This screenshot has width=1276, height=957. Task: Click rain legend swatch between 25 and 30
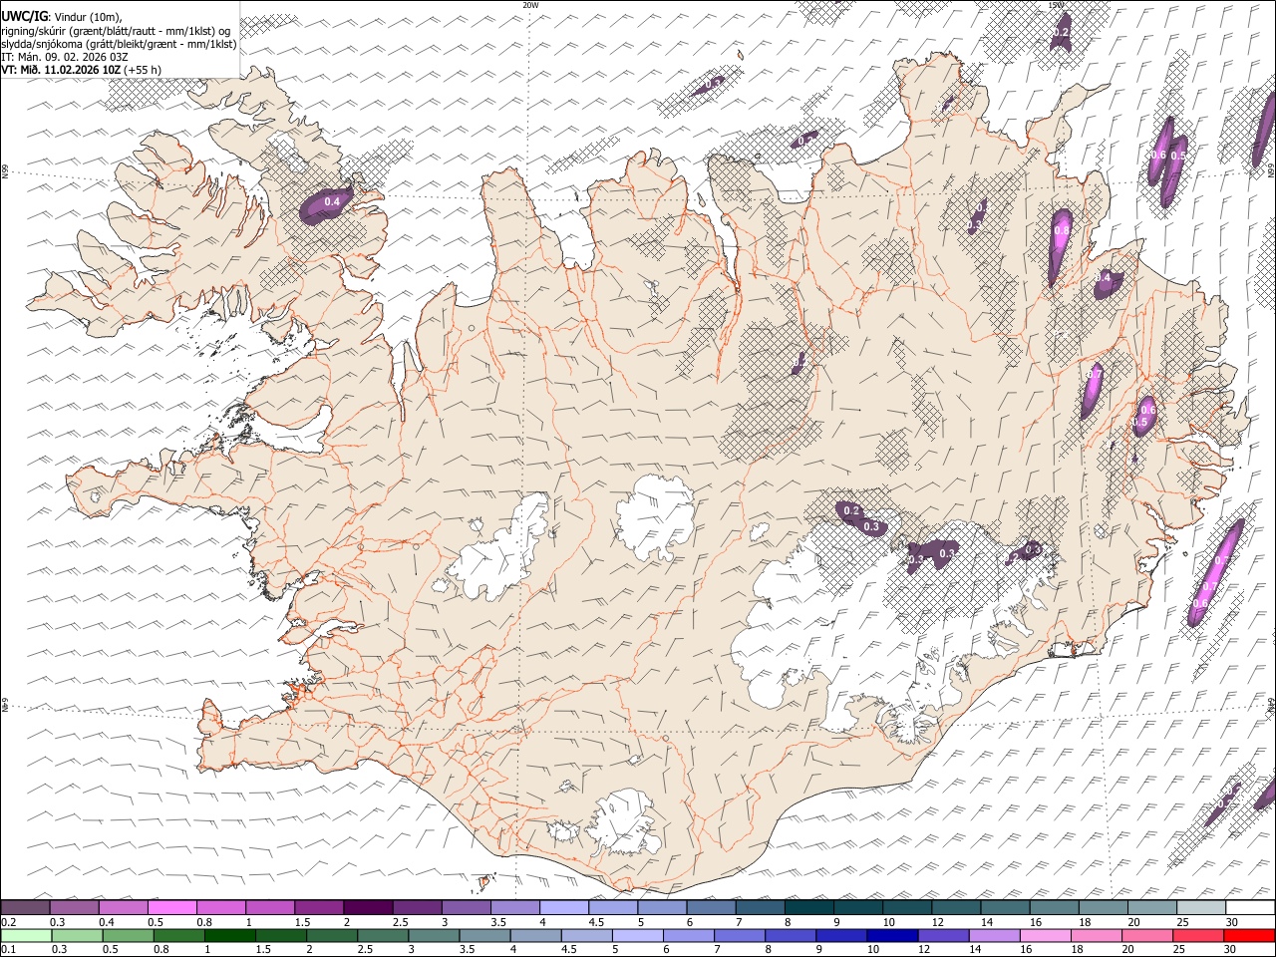tap(1199, 935)
